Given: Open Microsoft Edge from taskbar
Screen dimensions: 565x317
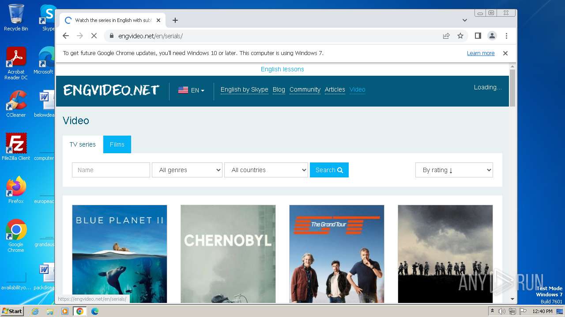Looking at the screenshot, I should click(x=94, y=311).
